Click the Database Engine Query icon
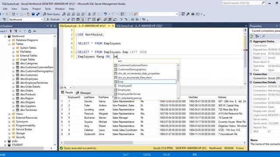Viewport: 280px width, 157px height. tap(64, 14)
